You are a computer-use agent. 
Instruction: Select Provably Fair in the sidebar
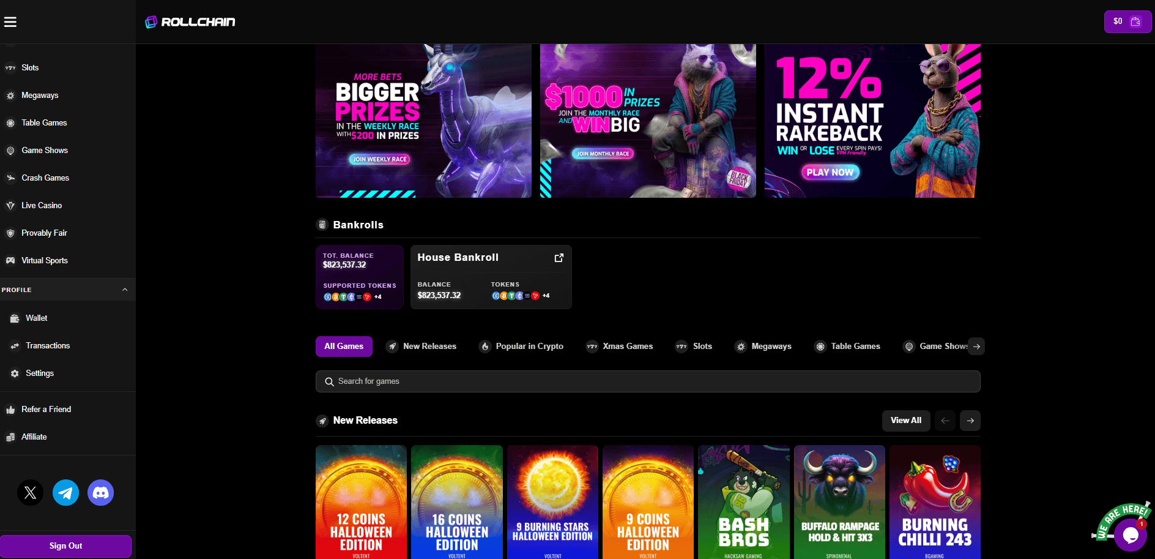coord(10,233)
